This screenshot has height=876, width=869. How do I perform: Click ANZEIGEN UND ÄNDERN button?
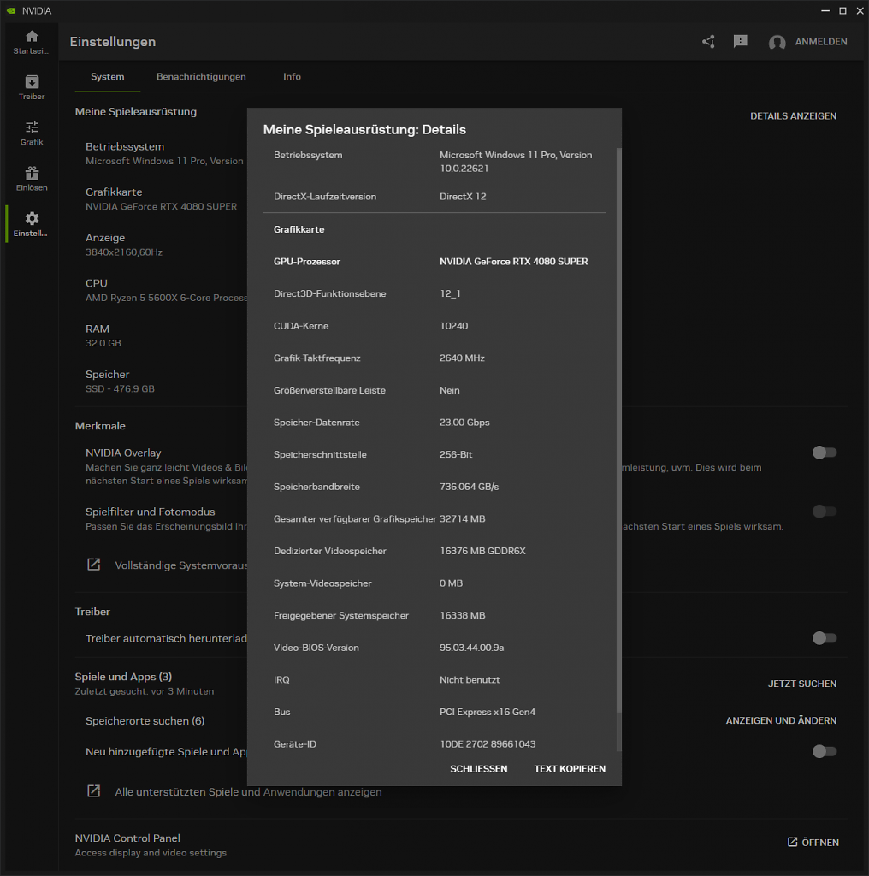(x=781, y=720)
